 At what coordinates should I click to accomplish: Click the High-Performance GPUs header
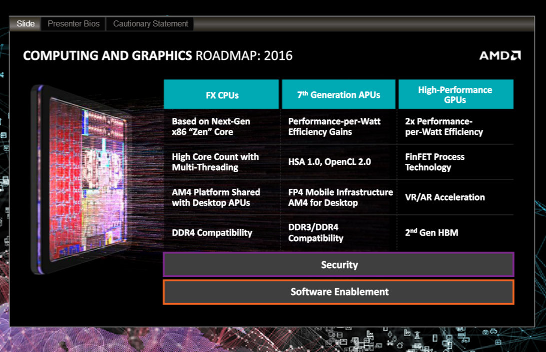pos(456,94)
